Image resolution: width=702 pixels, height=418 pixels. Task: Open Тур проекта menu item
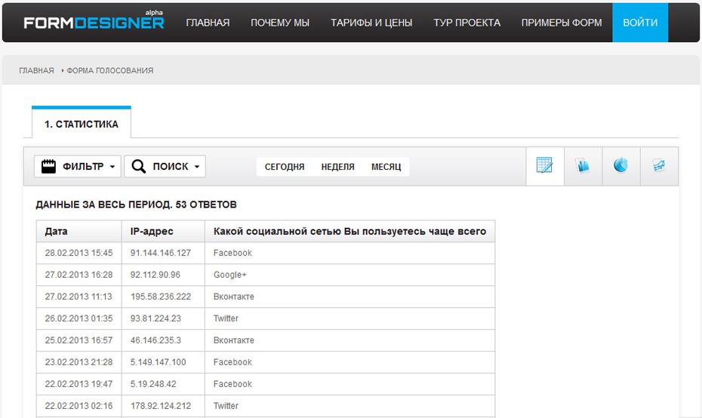466,23
